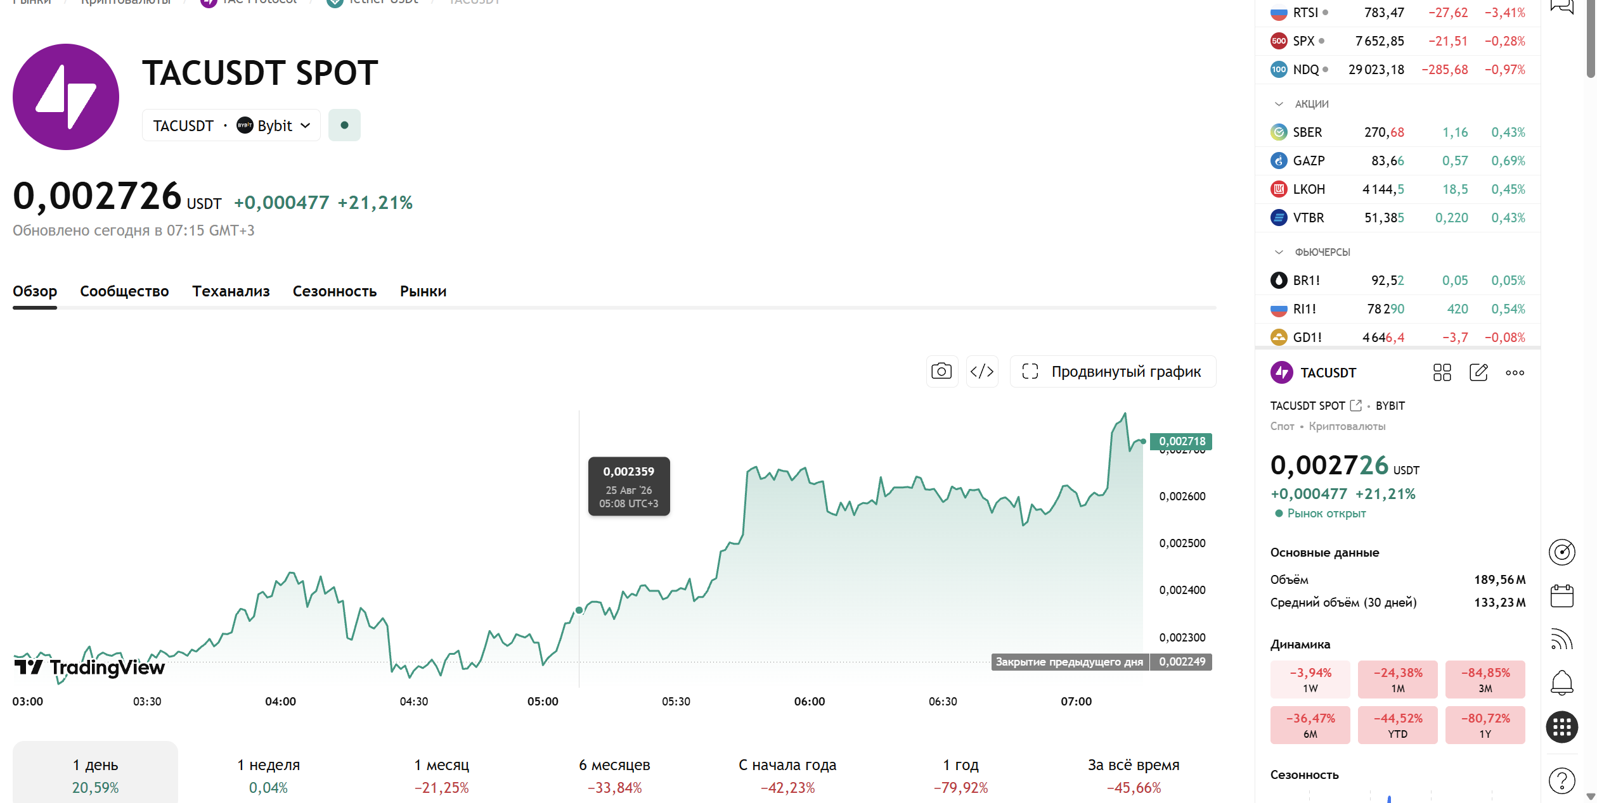Viewport: 1597px width, 803px height.
Task: Switch to the Теханализ tab
Action: point(231,291)
